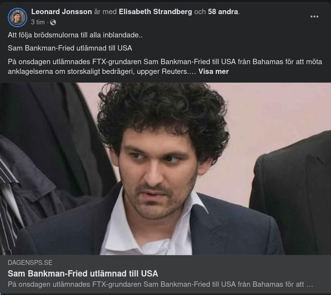Click the globe public audience icon

click(53, 22)
